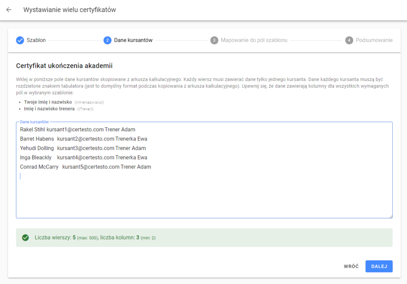Click the green validation check icon
The width and height of the screenshot is (407, 284).
pyautogui.click(x=25, y=238)
